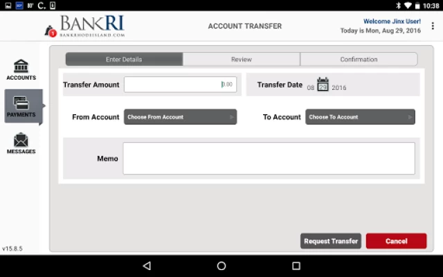Open the Accounts bank icon

click(x=21, y=66)
